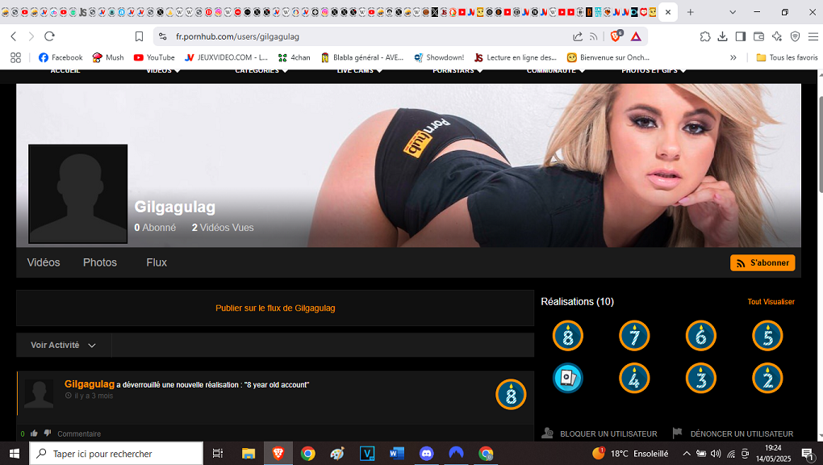Click the orange S'abonner button

click(x=762, y=263)
